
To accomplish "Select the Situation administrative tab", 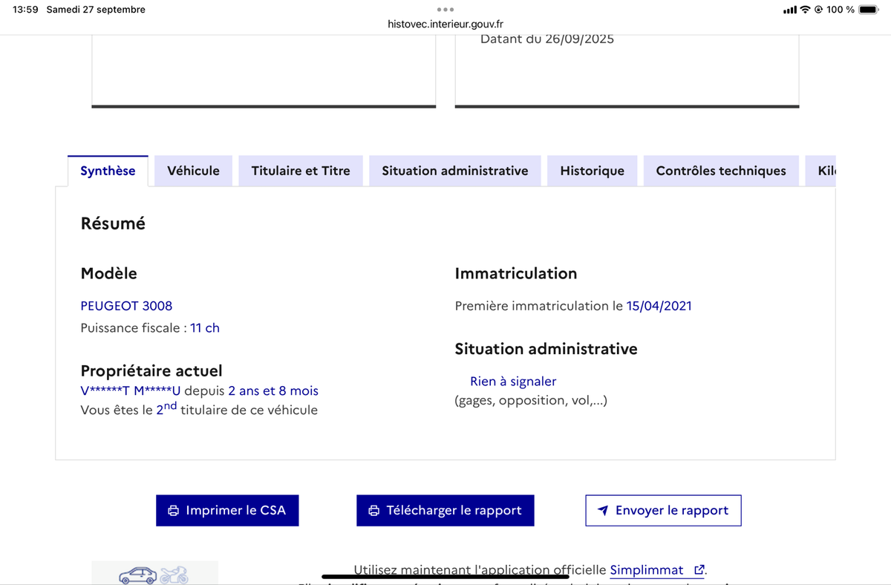I will pyautogui.click(x=455, y=171).
